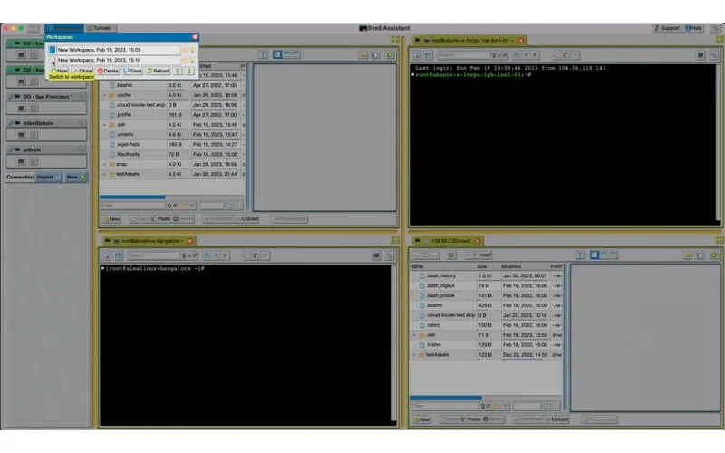725x453 pixels.
Task: Open Support in the top-right corner
Action: pyautogui.click(x=666, y=28)
